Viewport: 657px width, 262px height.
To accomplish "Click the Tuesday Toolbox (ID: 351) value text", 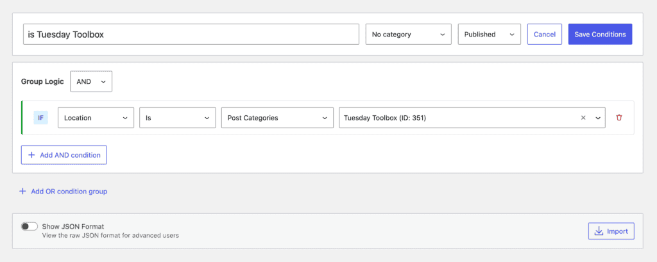I will tap(385, 118).
